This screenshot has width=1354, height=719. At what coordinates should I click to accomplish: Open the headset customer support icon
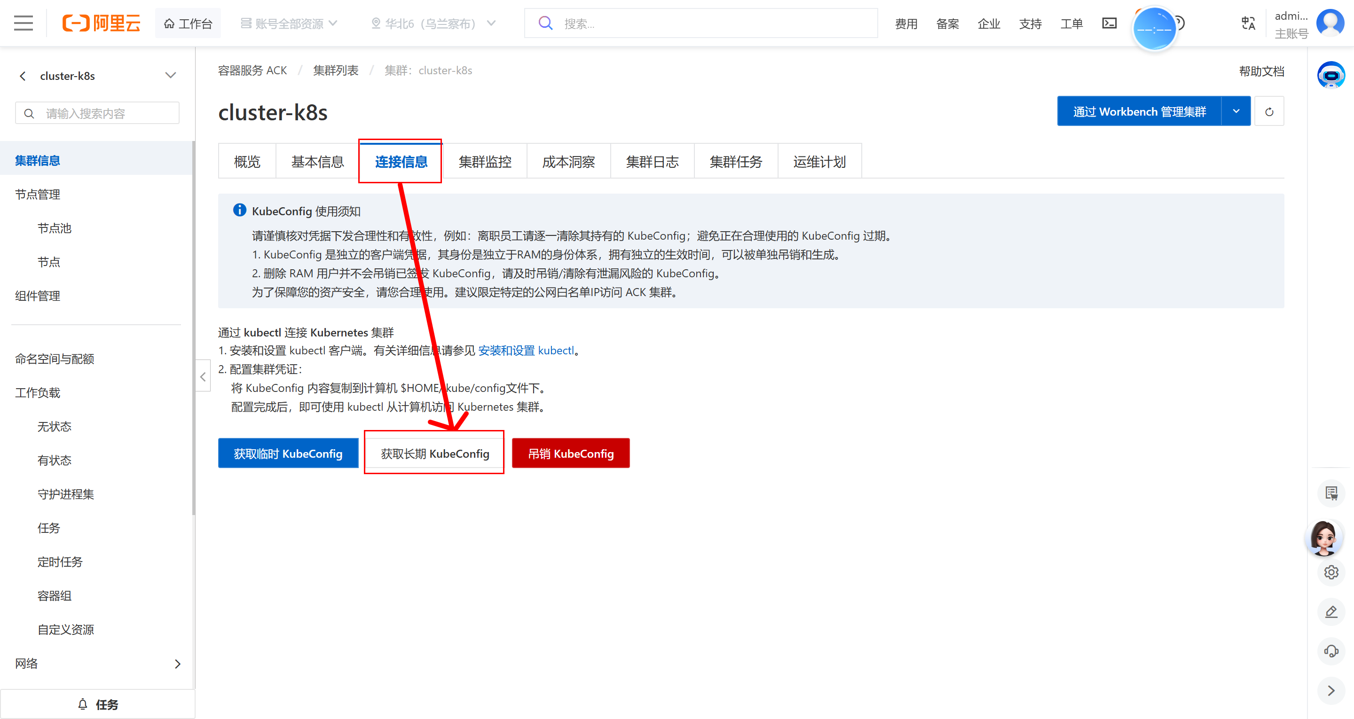[1331, 651]
